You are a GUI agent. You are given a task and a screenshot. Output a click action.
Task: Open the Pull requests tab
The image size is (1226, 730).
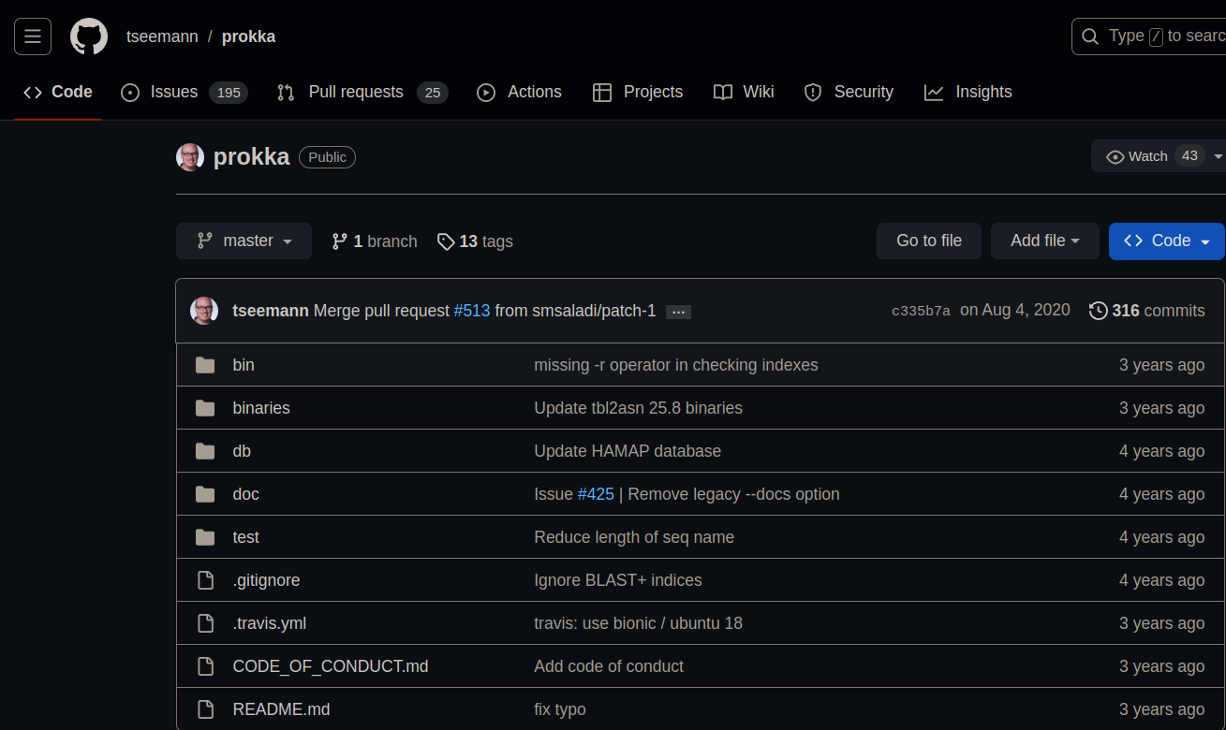(x=362, y=92)
